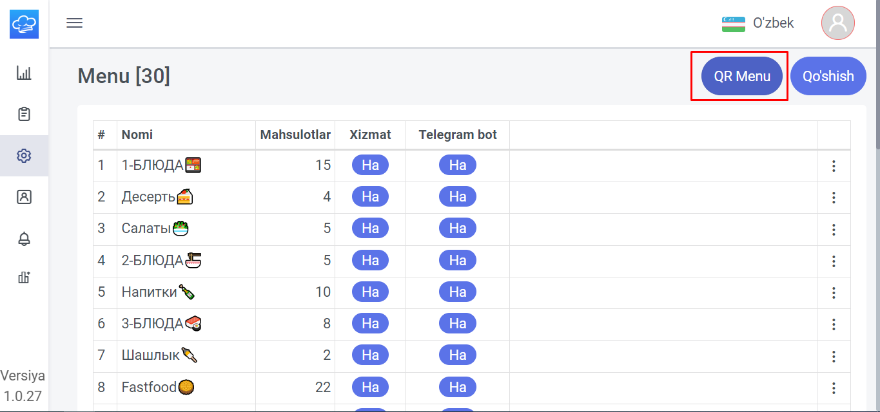Toggle Telegram bot badge for 2-БЛЮДА
Screen dimensions: 880x412
(458, 260)
